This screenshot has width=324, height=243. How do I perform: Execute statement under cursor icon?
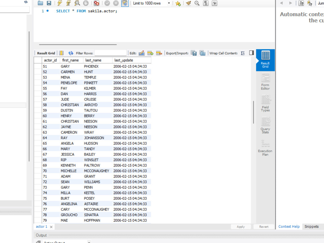pyautogui.click(x=68, y=3)
